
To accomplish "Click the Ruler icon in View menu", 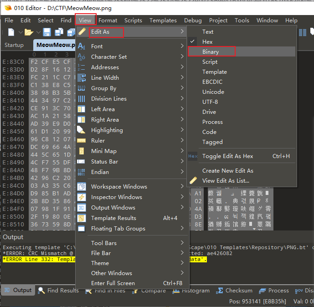I will tap(81, 141).
